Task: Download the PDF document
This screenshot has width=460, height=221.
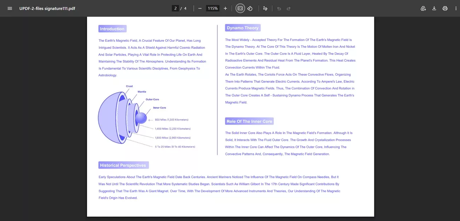Action: pyautogui.click(x=434, y=8)
